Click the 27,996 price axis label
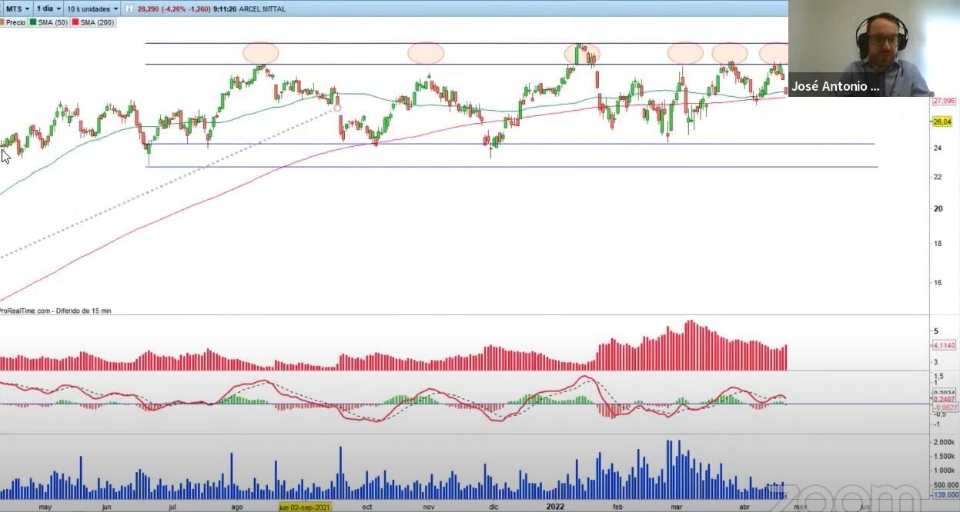This screenshot has width=960, height=512. [944, 101]
